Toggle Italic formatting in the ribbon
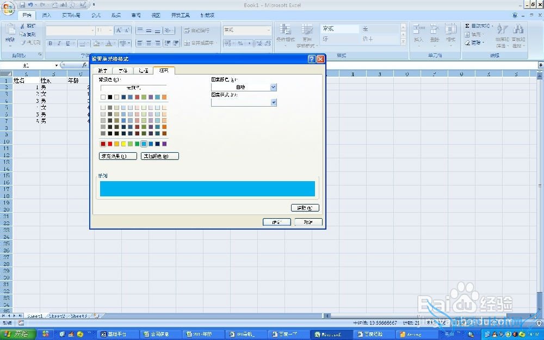Screen dimensions: 544x340 (59, 44)
